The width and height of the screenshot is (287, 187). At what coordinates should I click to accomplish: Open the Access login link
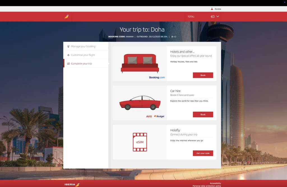tap(217, 9)
